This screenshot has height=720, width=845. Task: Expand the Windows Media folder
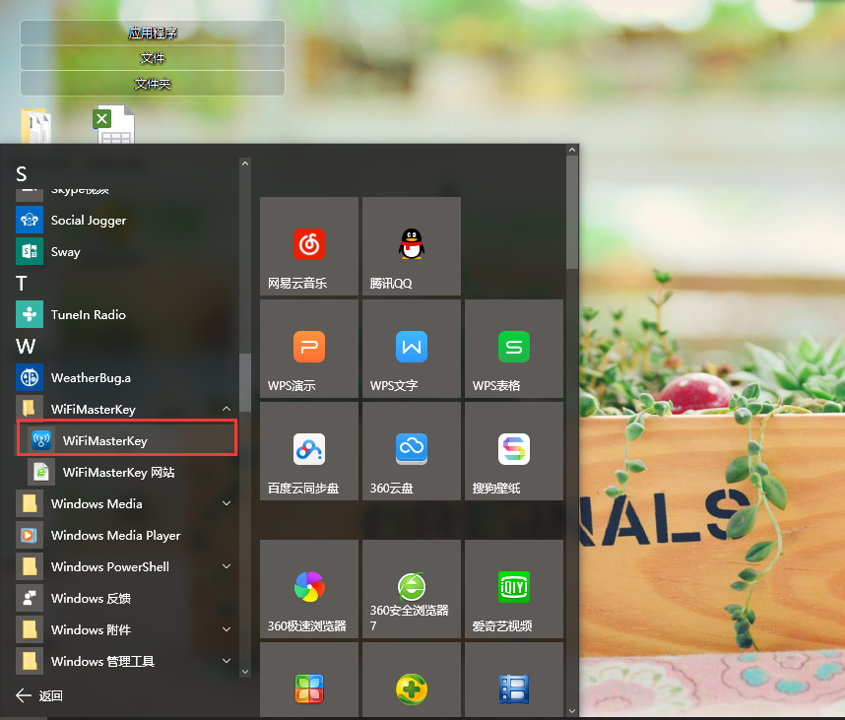pyautogui.click(x=227, y=503)
